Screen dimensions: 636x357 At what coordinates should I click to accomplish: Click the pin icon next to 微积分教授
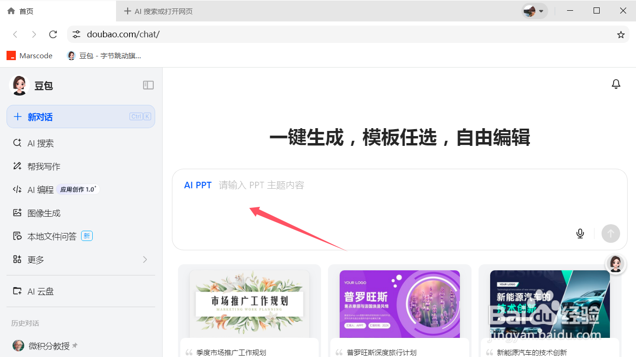(75, 345)
